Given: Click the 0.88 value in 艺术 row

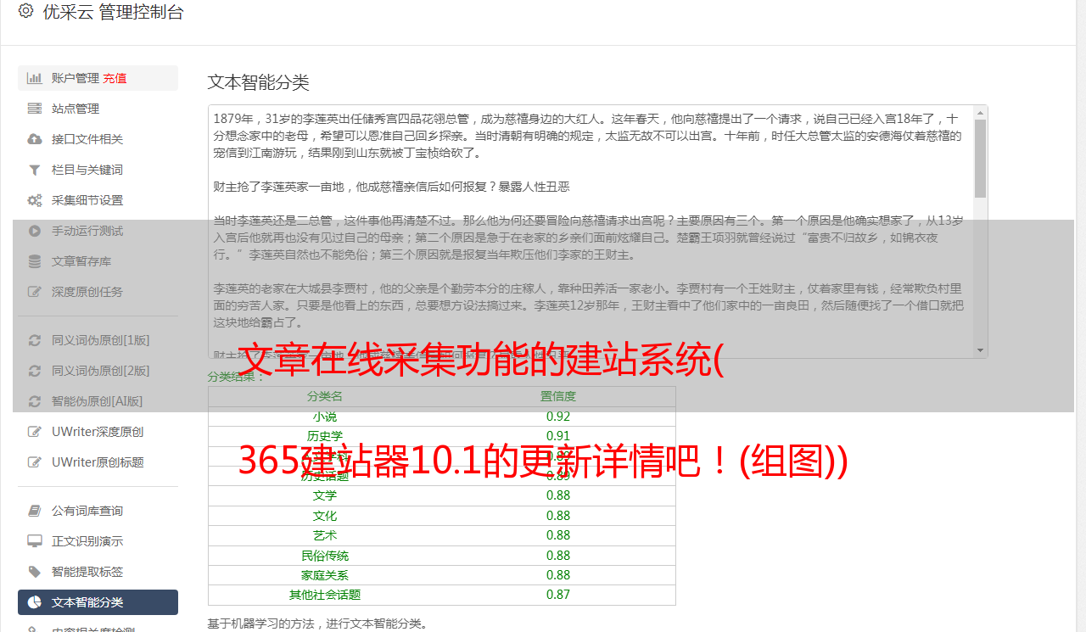Looking at the screenshot, I should (558, 535).
